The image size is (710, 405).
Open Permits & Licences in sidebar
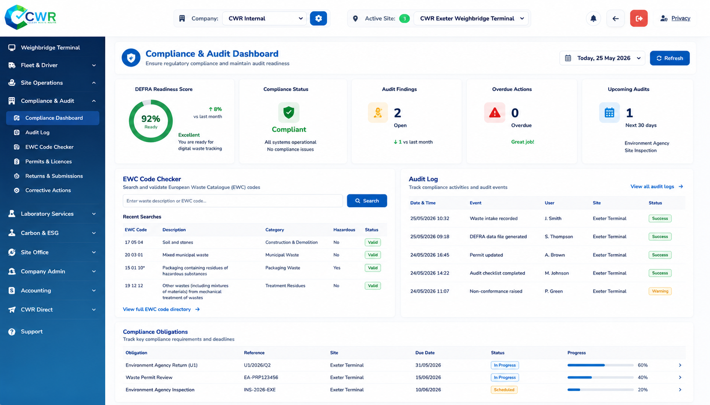coord(48,161)
